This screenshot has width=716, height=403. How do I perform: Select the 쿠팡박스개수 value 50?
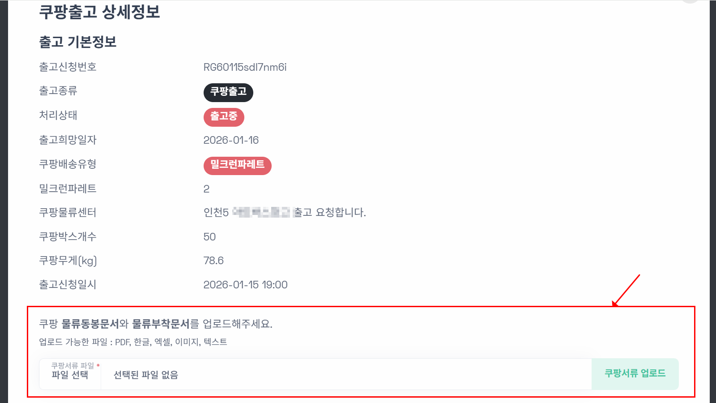209,236
